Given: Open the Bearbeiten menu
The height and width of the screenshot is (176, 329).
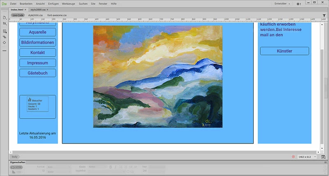Looking at the screenshot, I should [26, 4].
